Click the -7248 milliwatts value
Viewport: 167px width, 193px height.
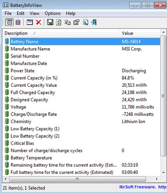click(138, 114)
